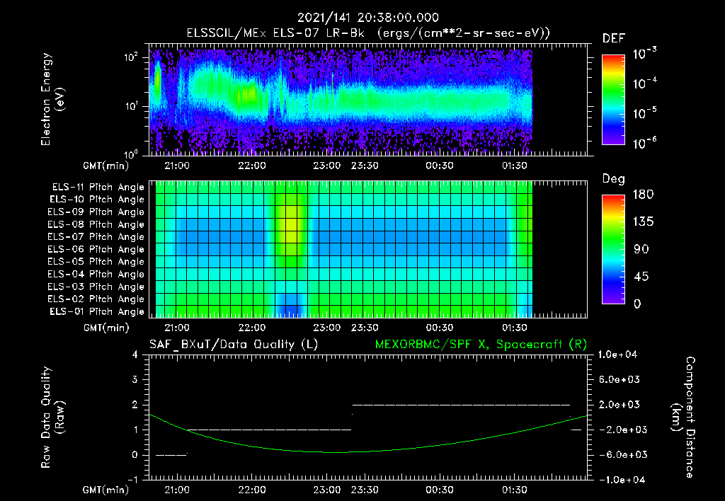Image resolution: width=725 pixels, height=501 pixels.
Task: Click the white data quality line at level 2
Action: pyautogui.click(x=461, y=405)
